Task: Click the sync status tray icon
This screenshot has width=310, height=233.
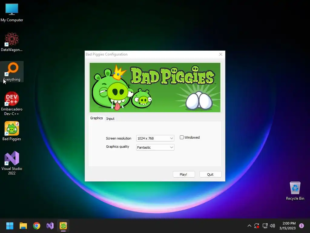Action: pyautogui.click(x=257, y=226)
